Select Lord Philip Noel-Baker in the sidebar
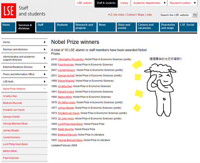 pyautogui.click(x=24, y=144)
